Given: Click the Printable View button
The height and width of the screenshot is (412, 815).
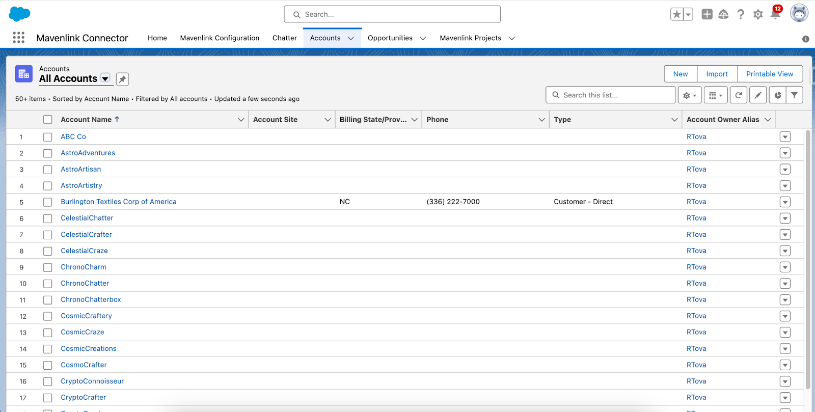Looking at the screenshot, I should [x=770, y=74].
